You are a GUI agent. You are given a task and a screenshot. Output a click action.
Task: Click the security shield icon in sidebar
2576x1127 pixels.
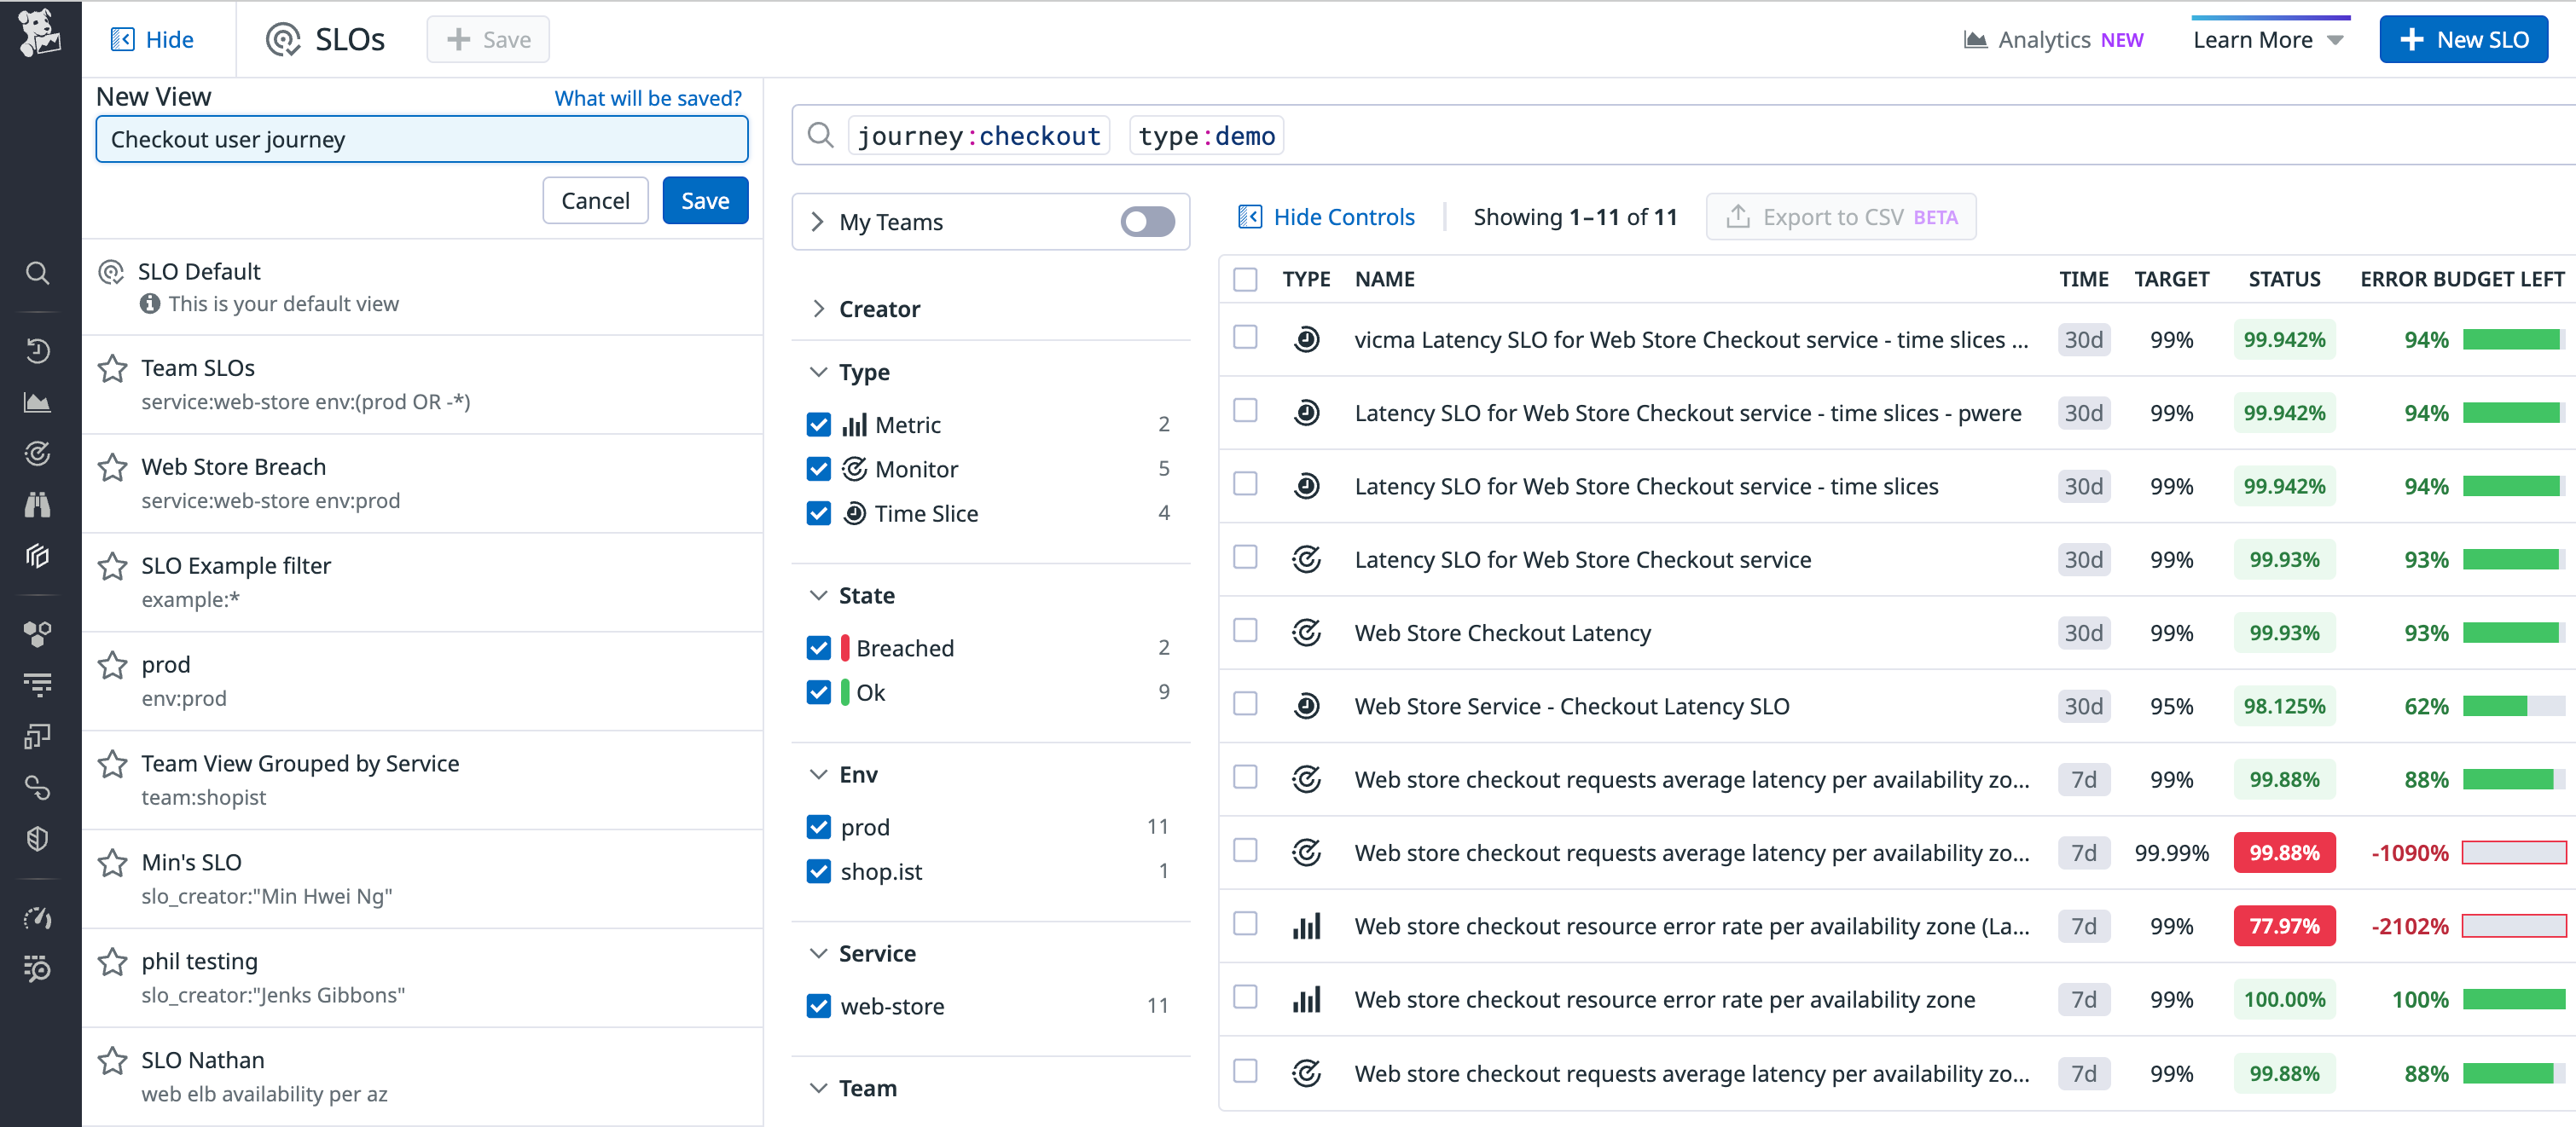[38, 837]
